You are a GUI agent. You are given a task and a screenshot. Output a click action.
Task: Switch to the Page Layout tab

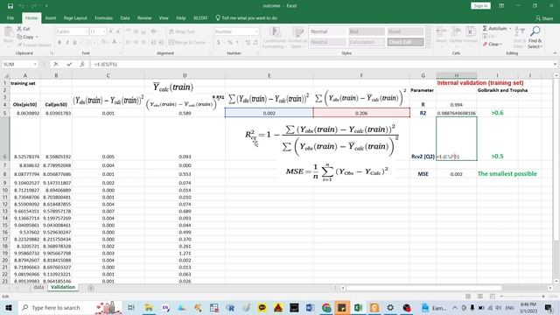pos(75,17)
